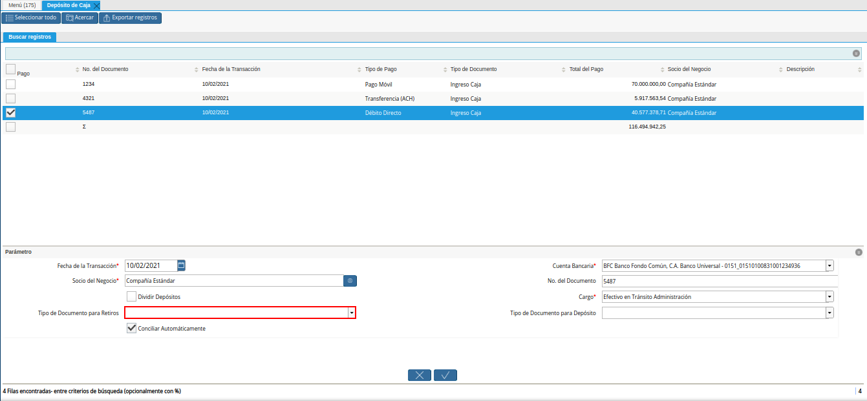Click the round icon on the search bar
Viewport: 867px width, 401px height.
point(856,54)
